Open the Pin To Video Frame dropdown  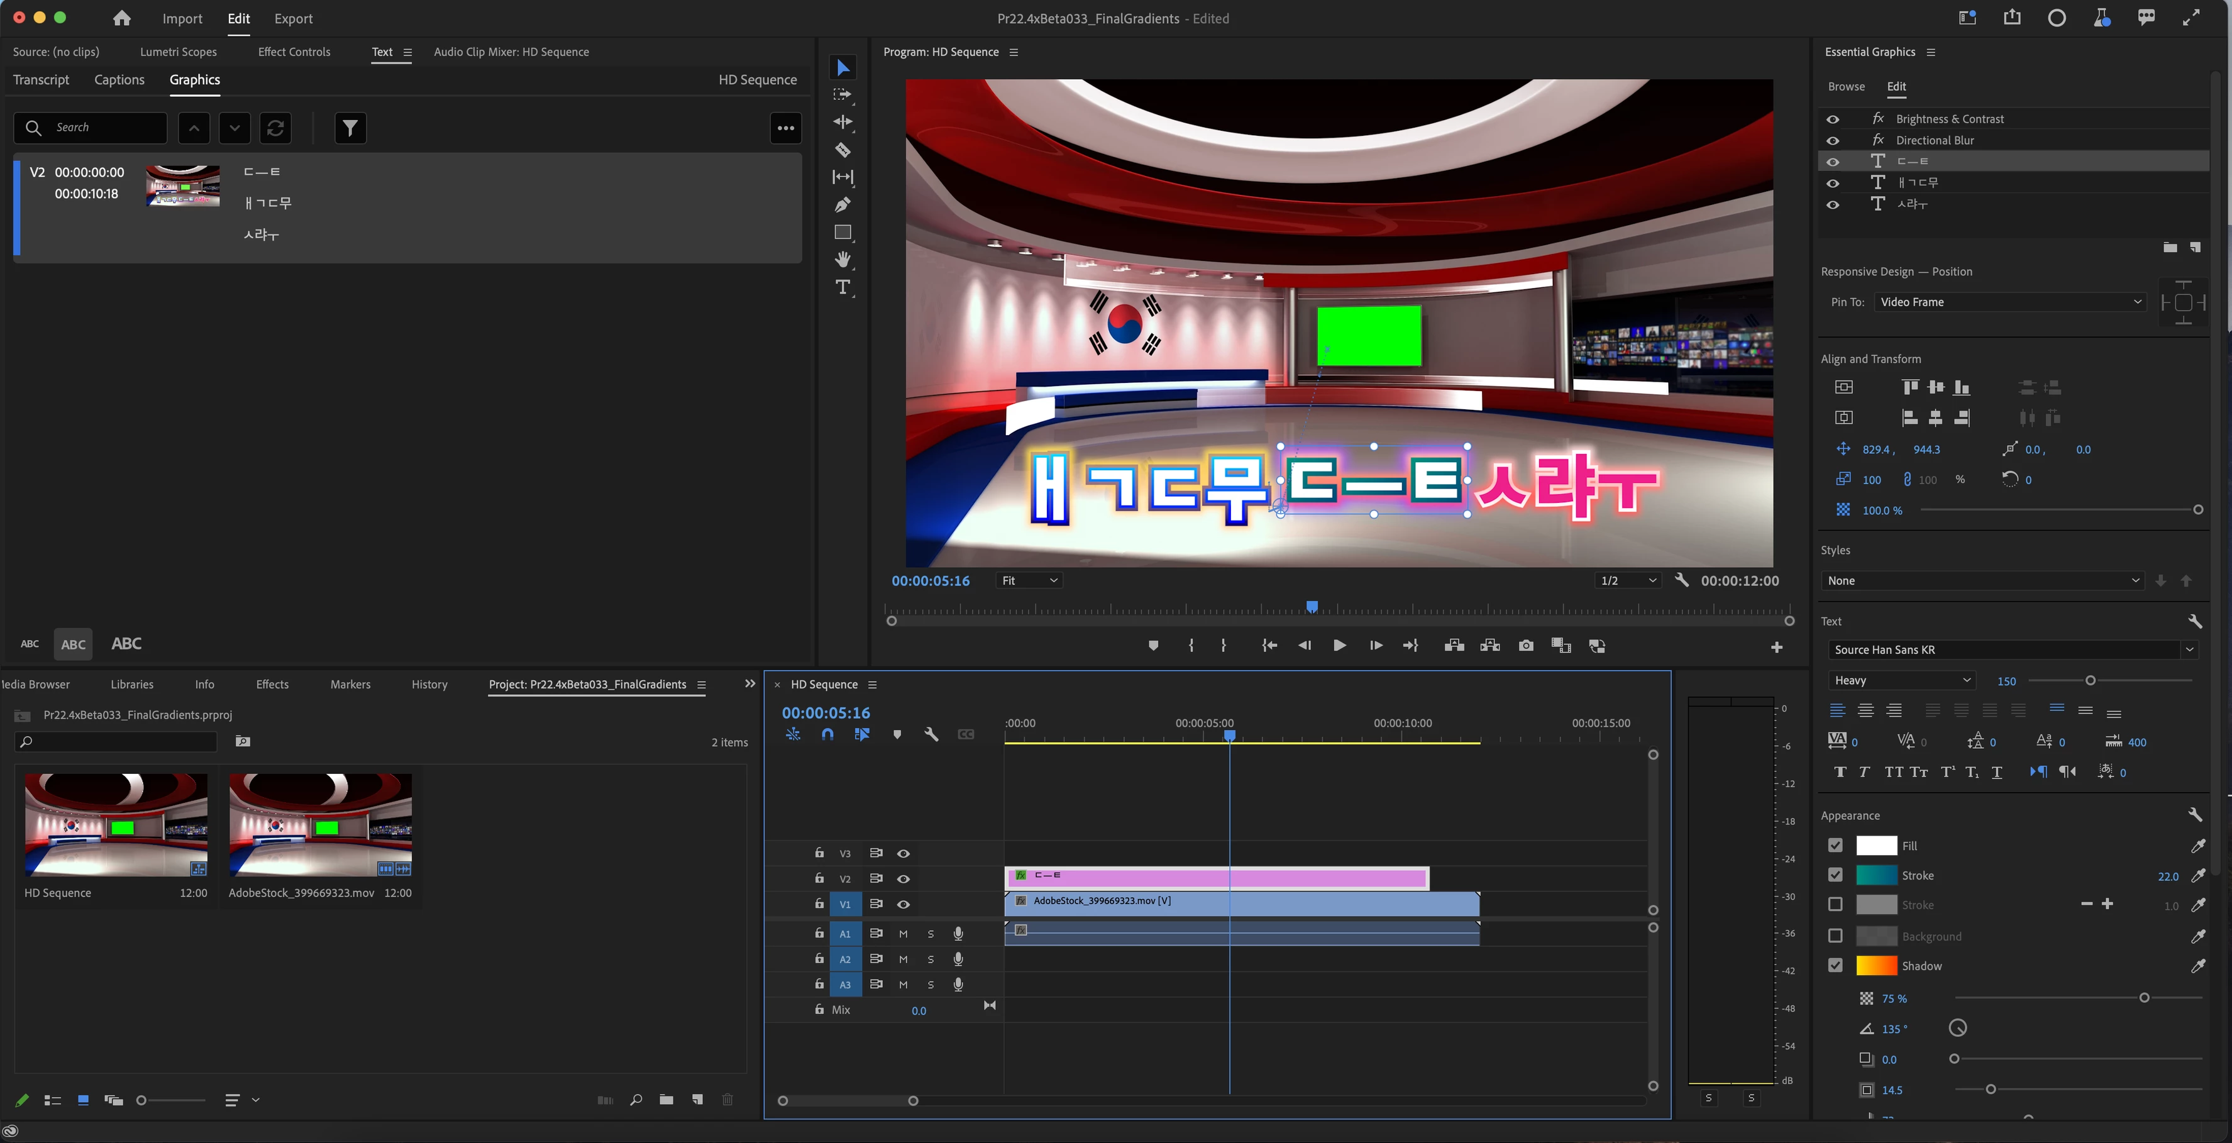2010,302
